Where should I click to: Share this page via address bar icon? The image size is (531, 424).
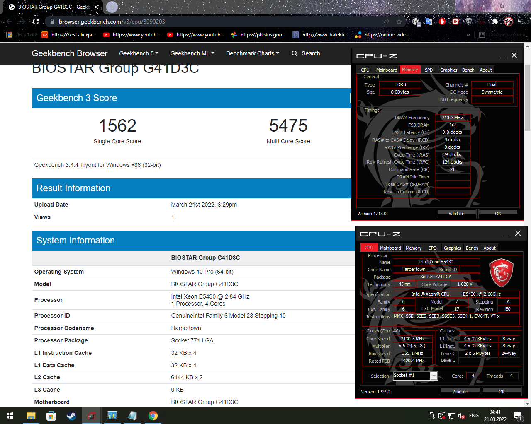click(386, 22)
